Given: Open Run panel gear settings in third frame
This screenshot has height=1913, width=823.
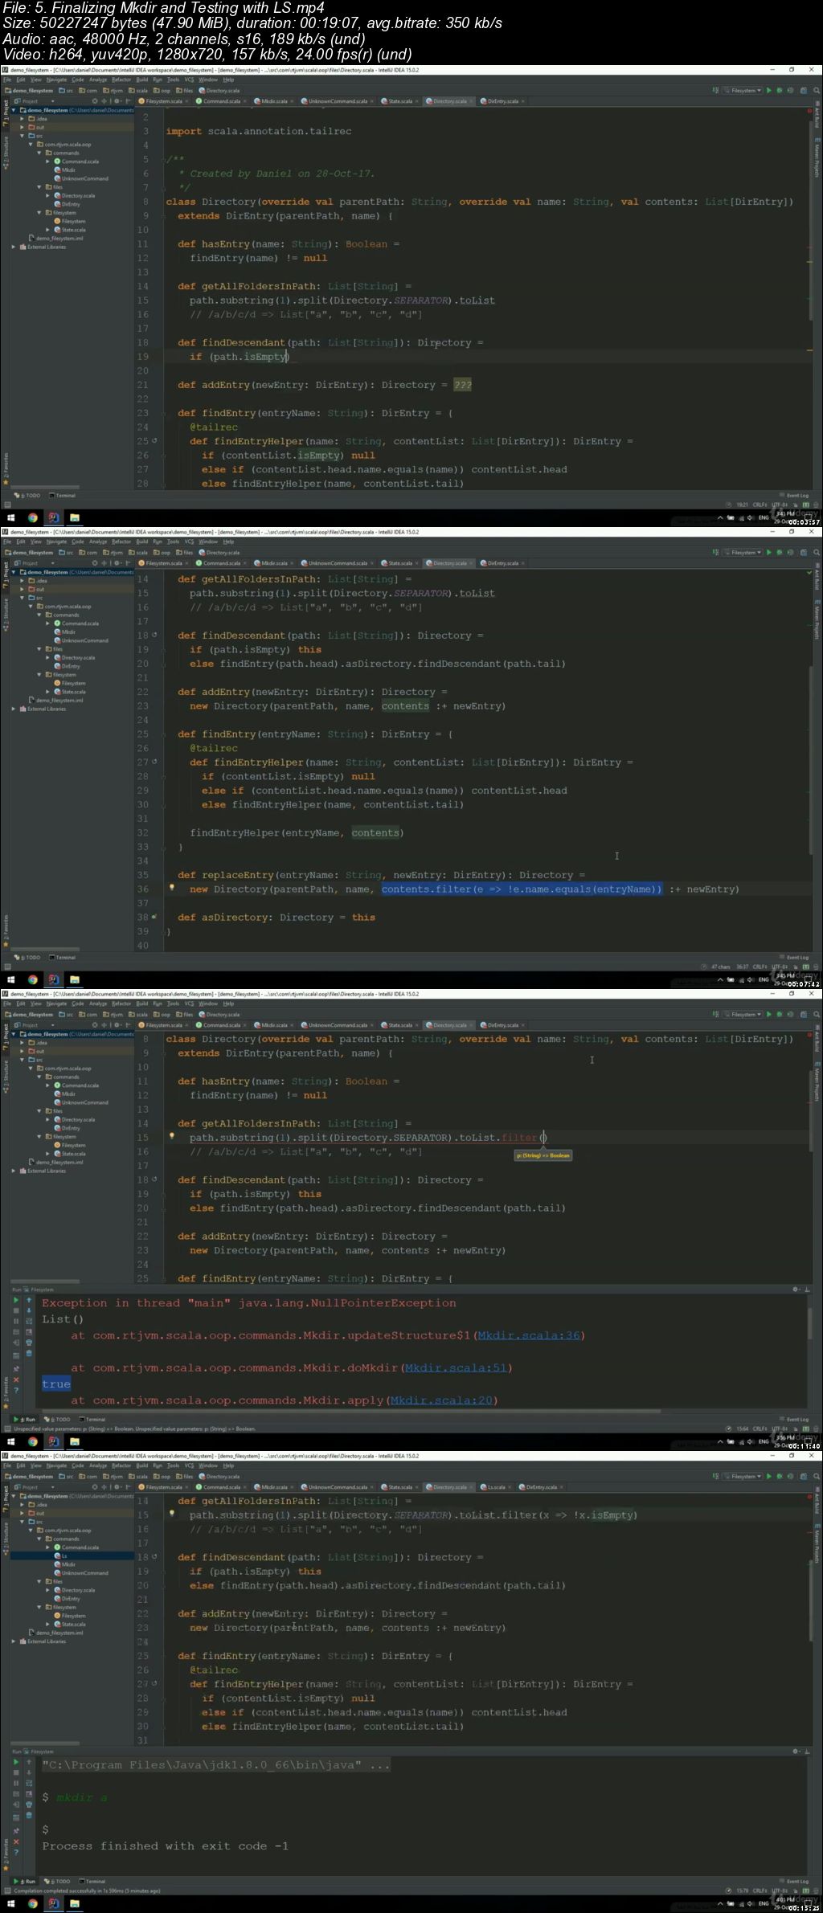Looking at the screenshot, I should tap(796, 1290).
